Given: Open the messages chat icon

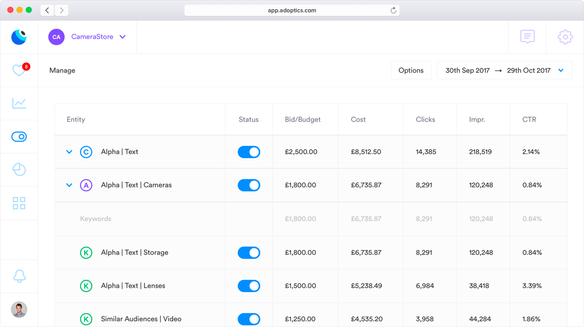Looking at the screenshot, I should (527, 37).
